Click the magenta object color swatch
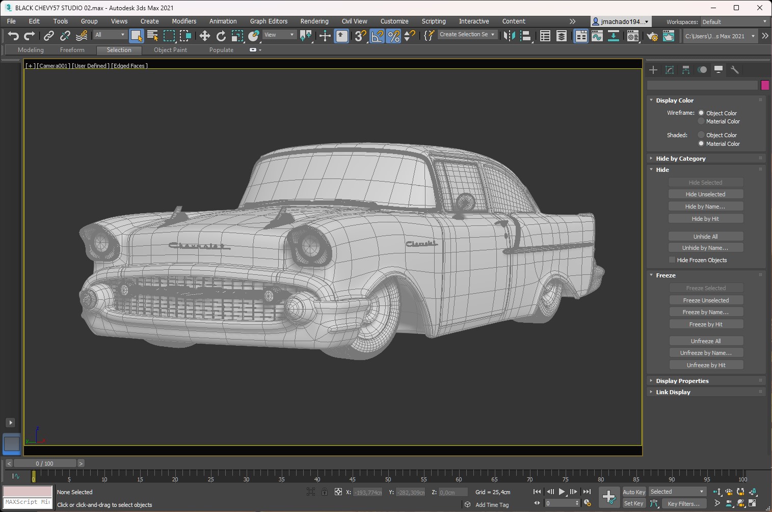772x512 pixels. [764, 85]
